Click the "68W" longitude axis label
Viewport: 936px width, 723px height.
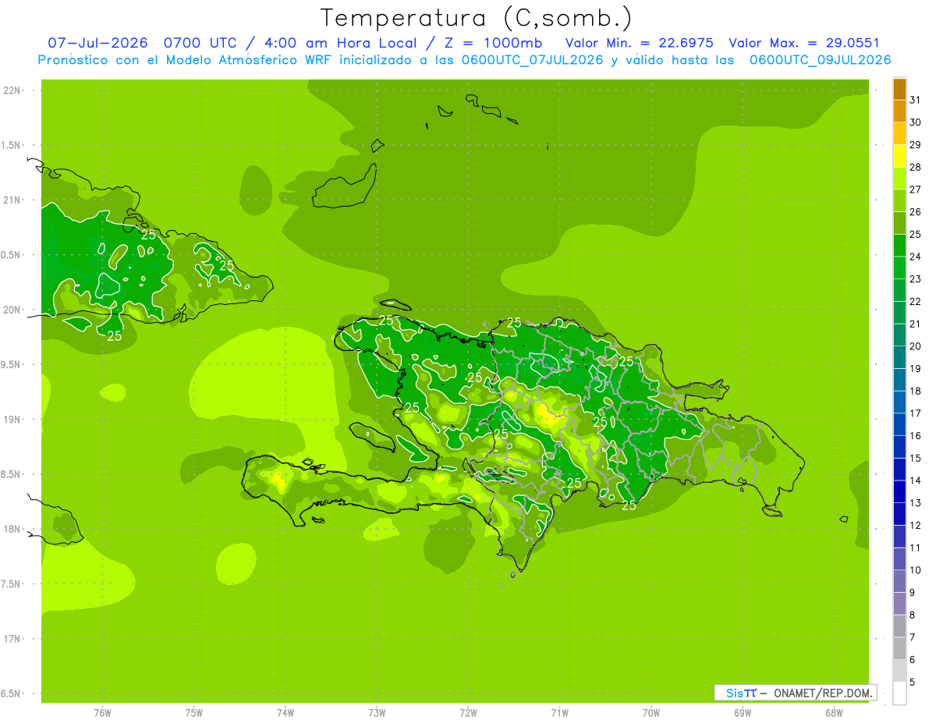click(x=834, y=713)
